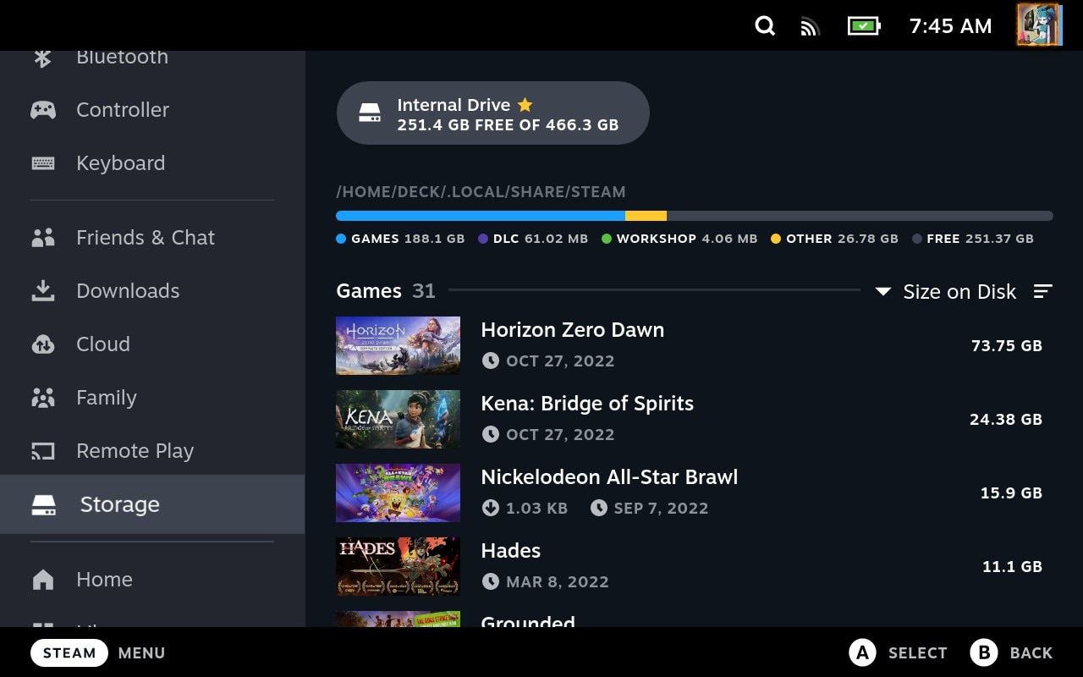Screen dimensions: 1083x677
Task: Select the Bluetooth icon in sidebar
Action: (x=42, y=58)
